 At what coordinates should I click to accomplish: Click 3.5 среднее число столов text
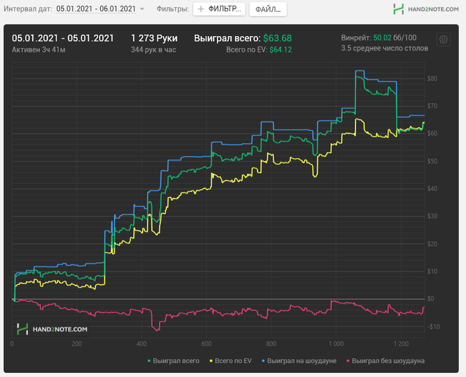pyautogui.click(x=385, y=48)
